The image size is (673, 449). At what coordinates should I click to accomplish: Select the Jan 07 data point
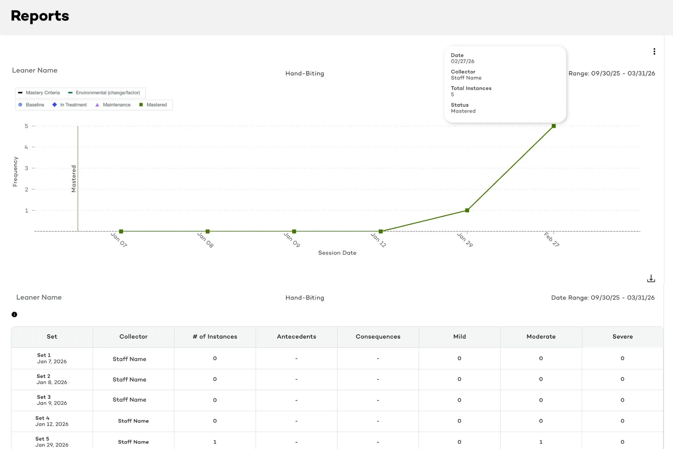point(121,232)
